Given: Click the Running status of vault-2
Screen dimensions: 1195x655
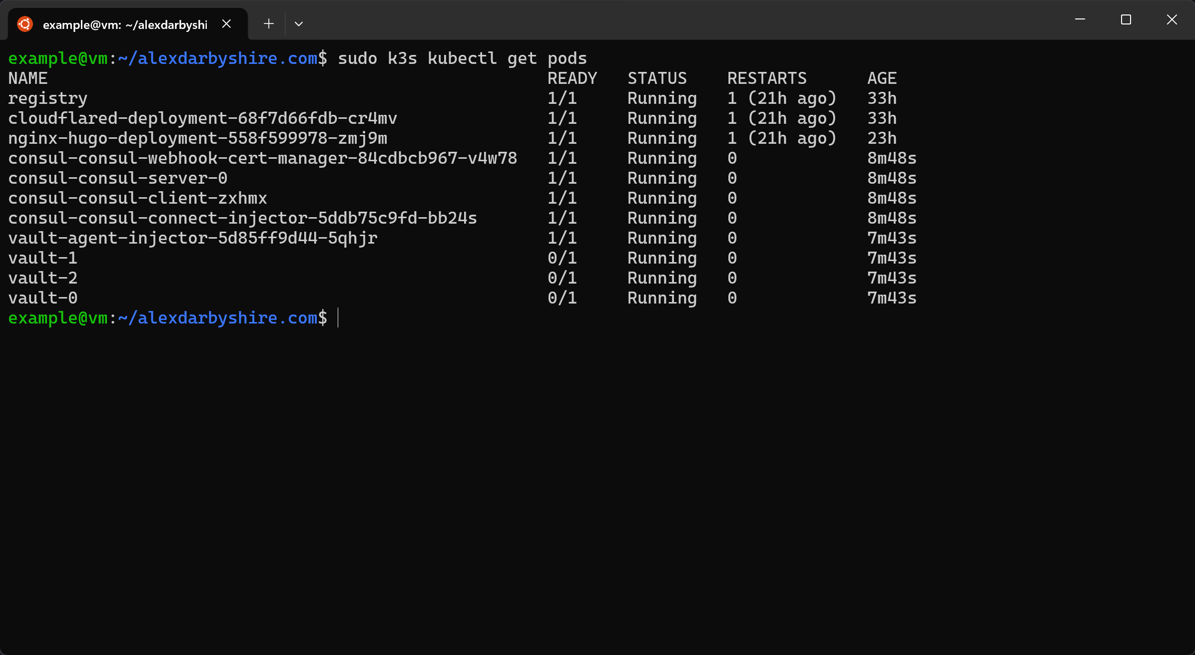Looking at the screenshot, I should click(x=662, y=278).
